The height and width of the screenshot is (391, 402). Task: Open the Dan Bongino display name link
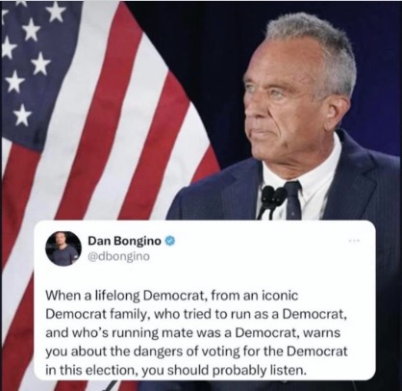[124, 241]
